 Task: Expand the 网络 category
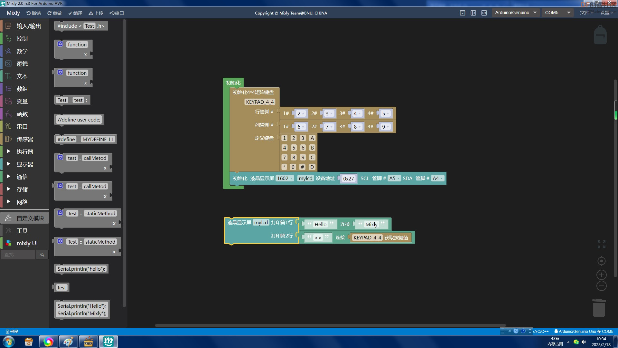25,202
